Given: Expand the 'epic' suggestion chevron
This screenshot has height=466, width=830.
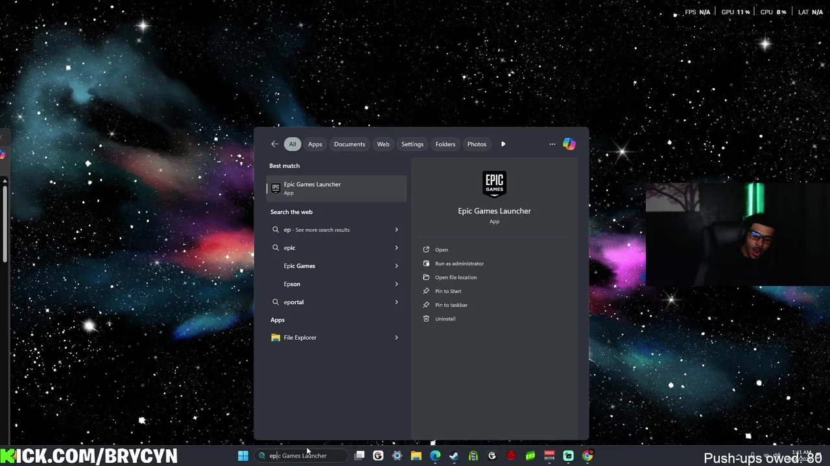Looking at the screenshot, I should click(396, 248).
